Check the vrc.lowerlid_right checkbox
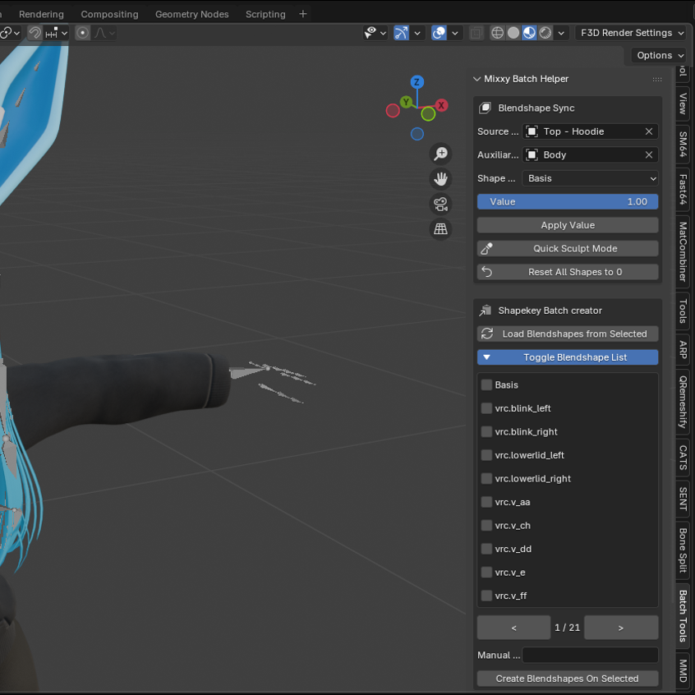The height and width of the screenshot is (695, 695). tap(486, 479)
